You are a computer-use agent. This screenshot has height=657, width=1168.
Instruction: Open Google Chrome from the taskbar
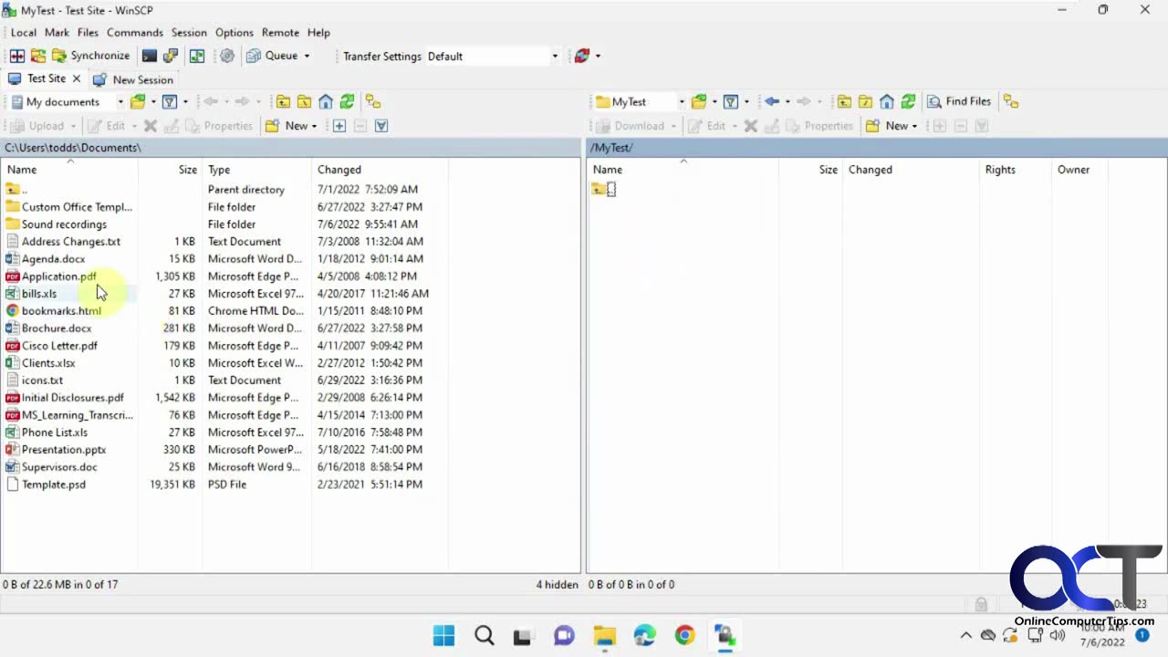point(684,635)
